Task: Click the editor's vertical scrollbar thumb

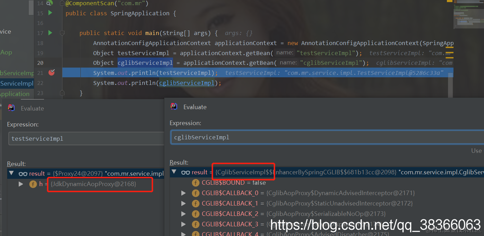Action: pos(450,86)
